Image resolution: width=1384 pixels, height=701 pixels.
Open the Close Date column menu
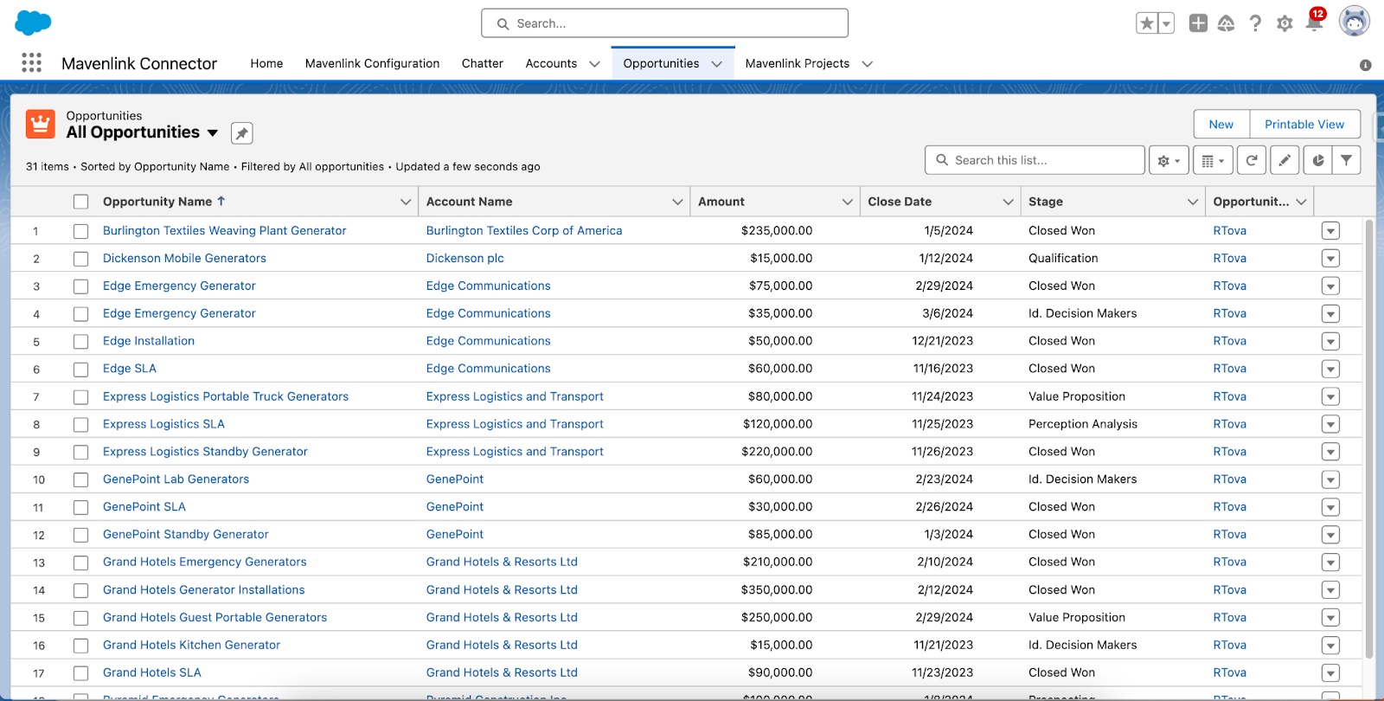click(1008, 202)
